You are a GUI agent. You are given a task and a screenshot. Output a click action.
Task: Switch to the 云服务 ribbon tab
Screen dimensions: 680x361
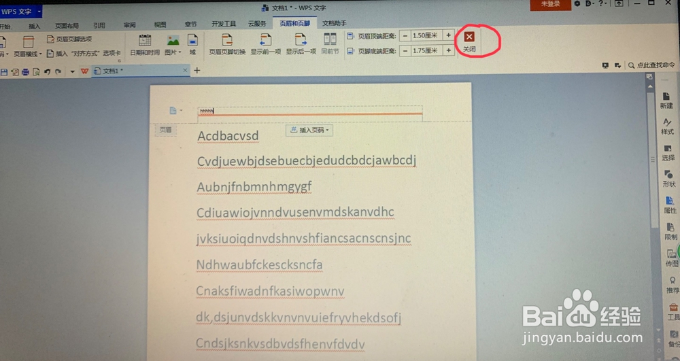coord(257,23)
